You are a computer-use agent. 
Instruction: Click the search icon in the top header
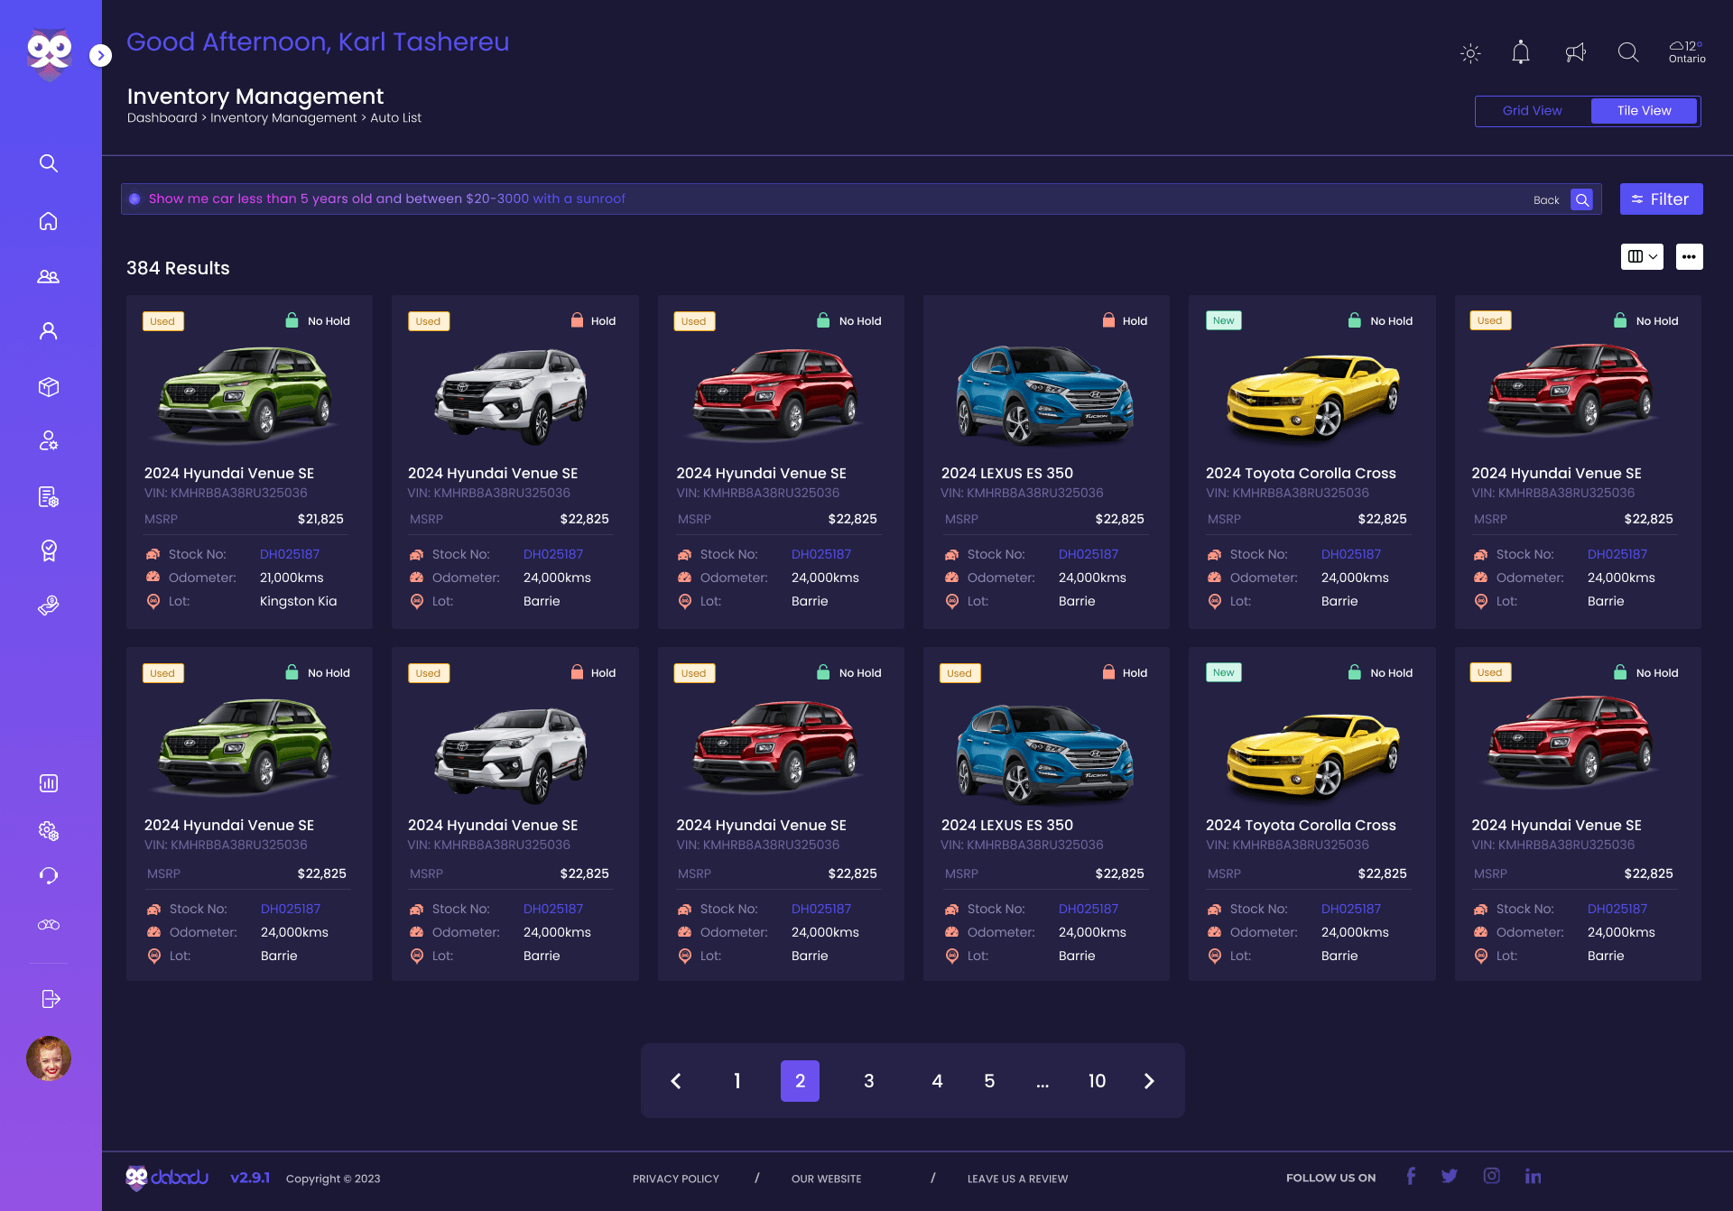coord(1628,52)
